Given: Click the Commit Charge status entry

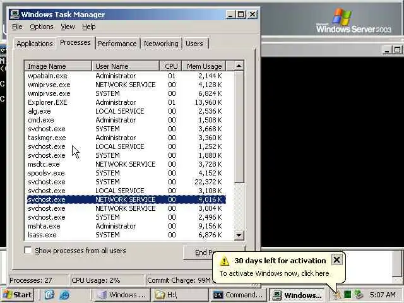Looking at the screenshot, I should pos(179,280).
